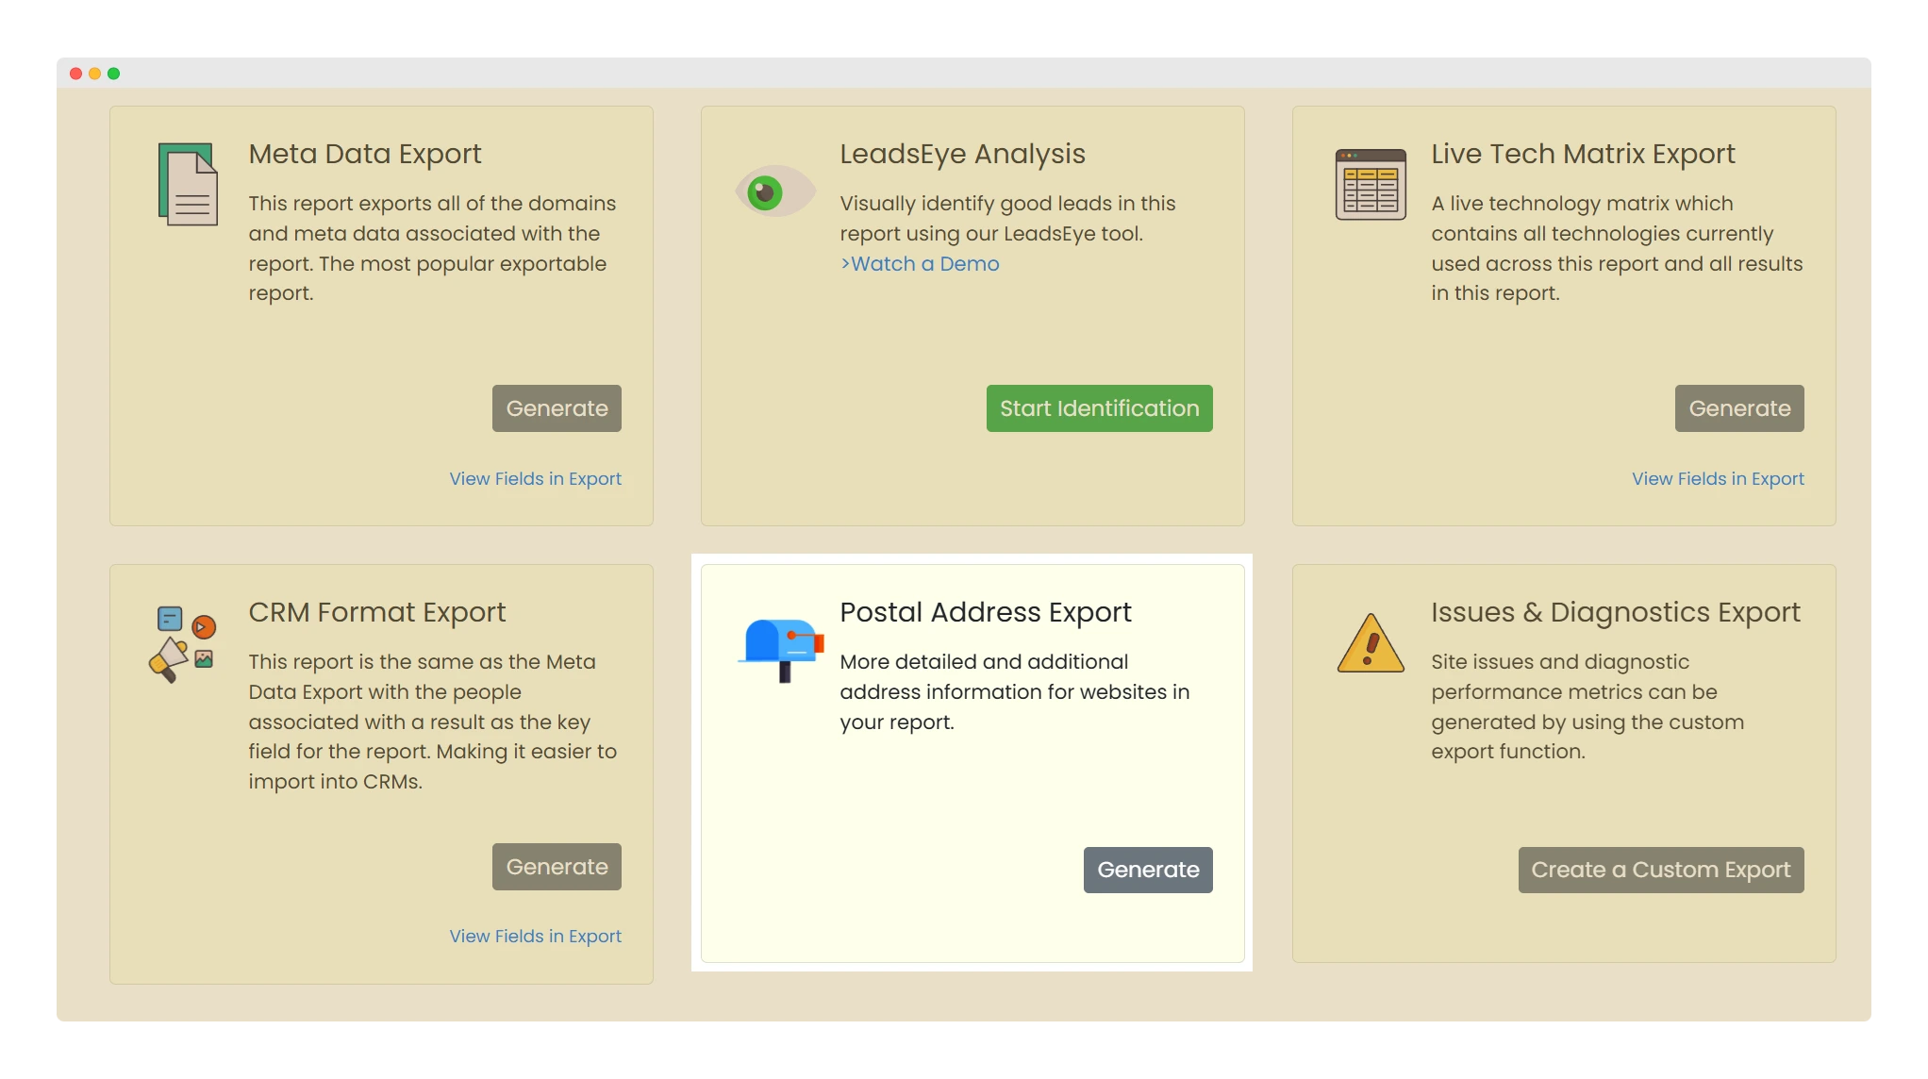Click the red close window dot

point(75,74)
